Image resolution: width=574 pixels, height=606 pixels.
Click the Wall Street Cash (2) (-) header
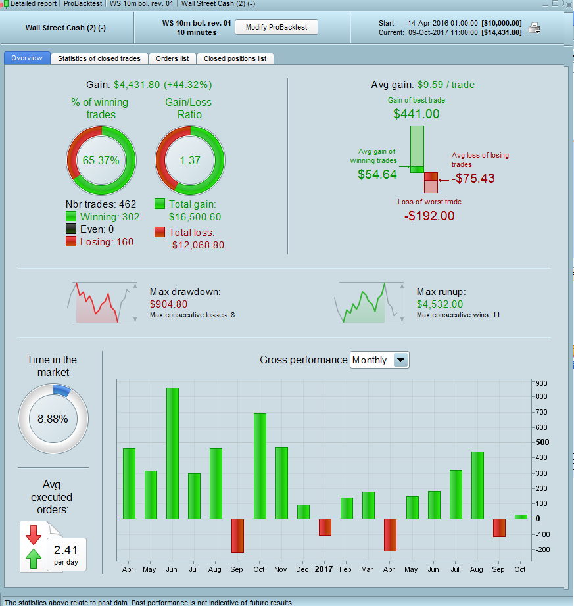66,28
